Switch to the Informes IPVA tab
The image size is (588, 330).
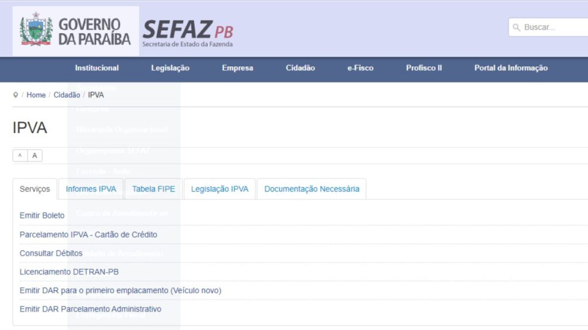coord(91,188)
